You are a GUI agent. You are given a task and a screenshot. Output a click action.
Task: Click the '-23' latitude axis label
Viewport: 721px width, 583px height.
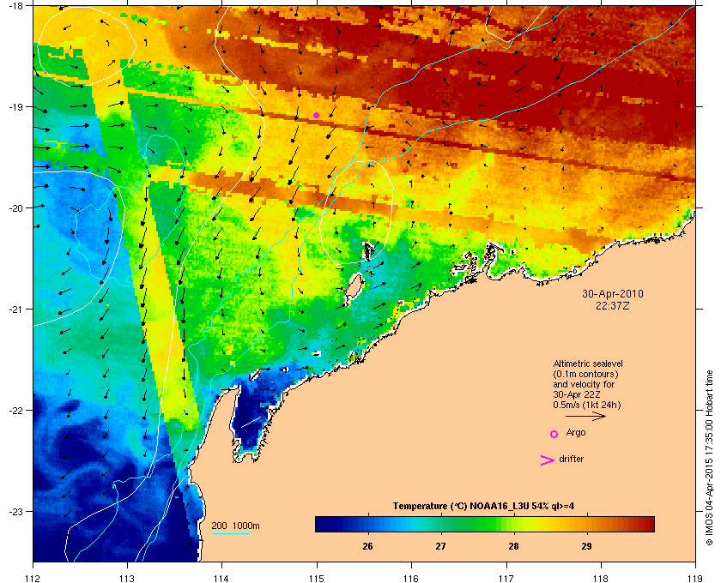pos(15,511)
